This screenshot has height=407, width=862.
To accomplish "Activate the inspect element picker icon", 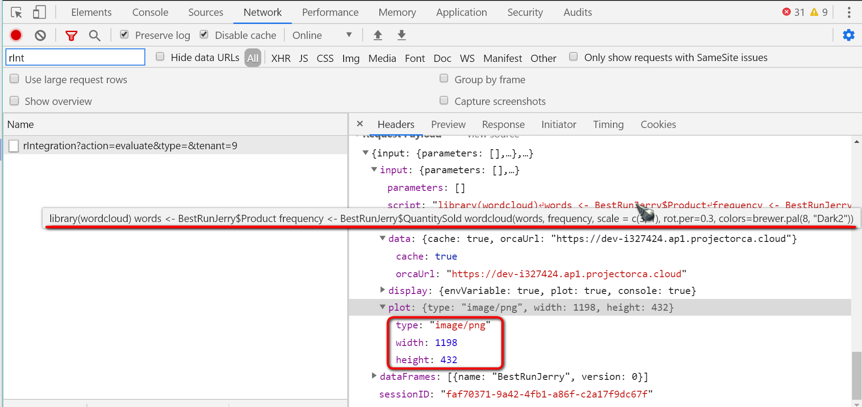I will point(16,12).
